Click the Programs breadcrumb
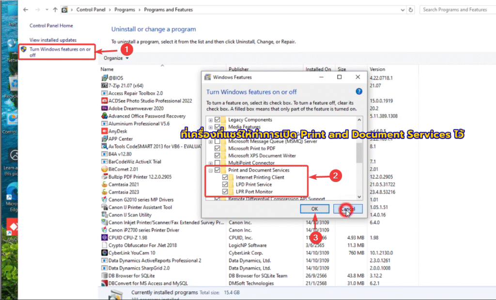 click(124, 10)
